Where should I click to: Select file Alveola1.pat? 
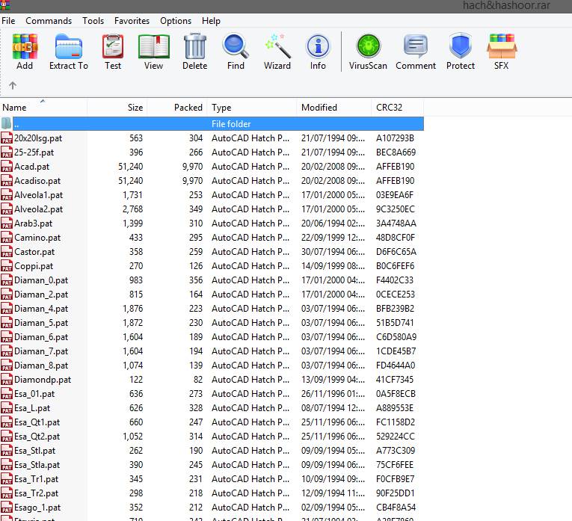point(38,195)
